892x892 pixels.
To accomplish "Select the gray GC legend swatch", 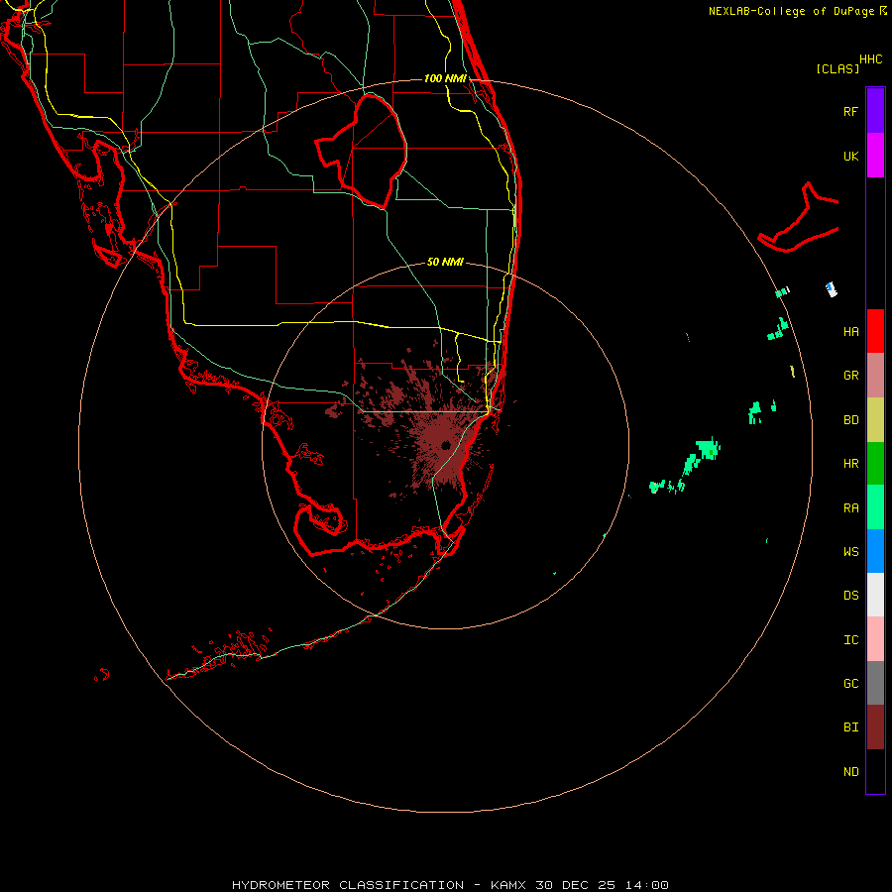I will click(x=875, y=683).
